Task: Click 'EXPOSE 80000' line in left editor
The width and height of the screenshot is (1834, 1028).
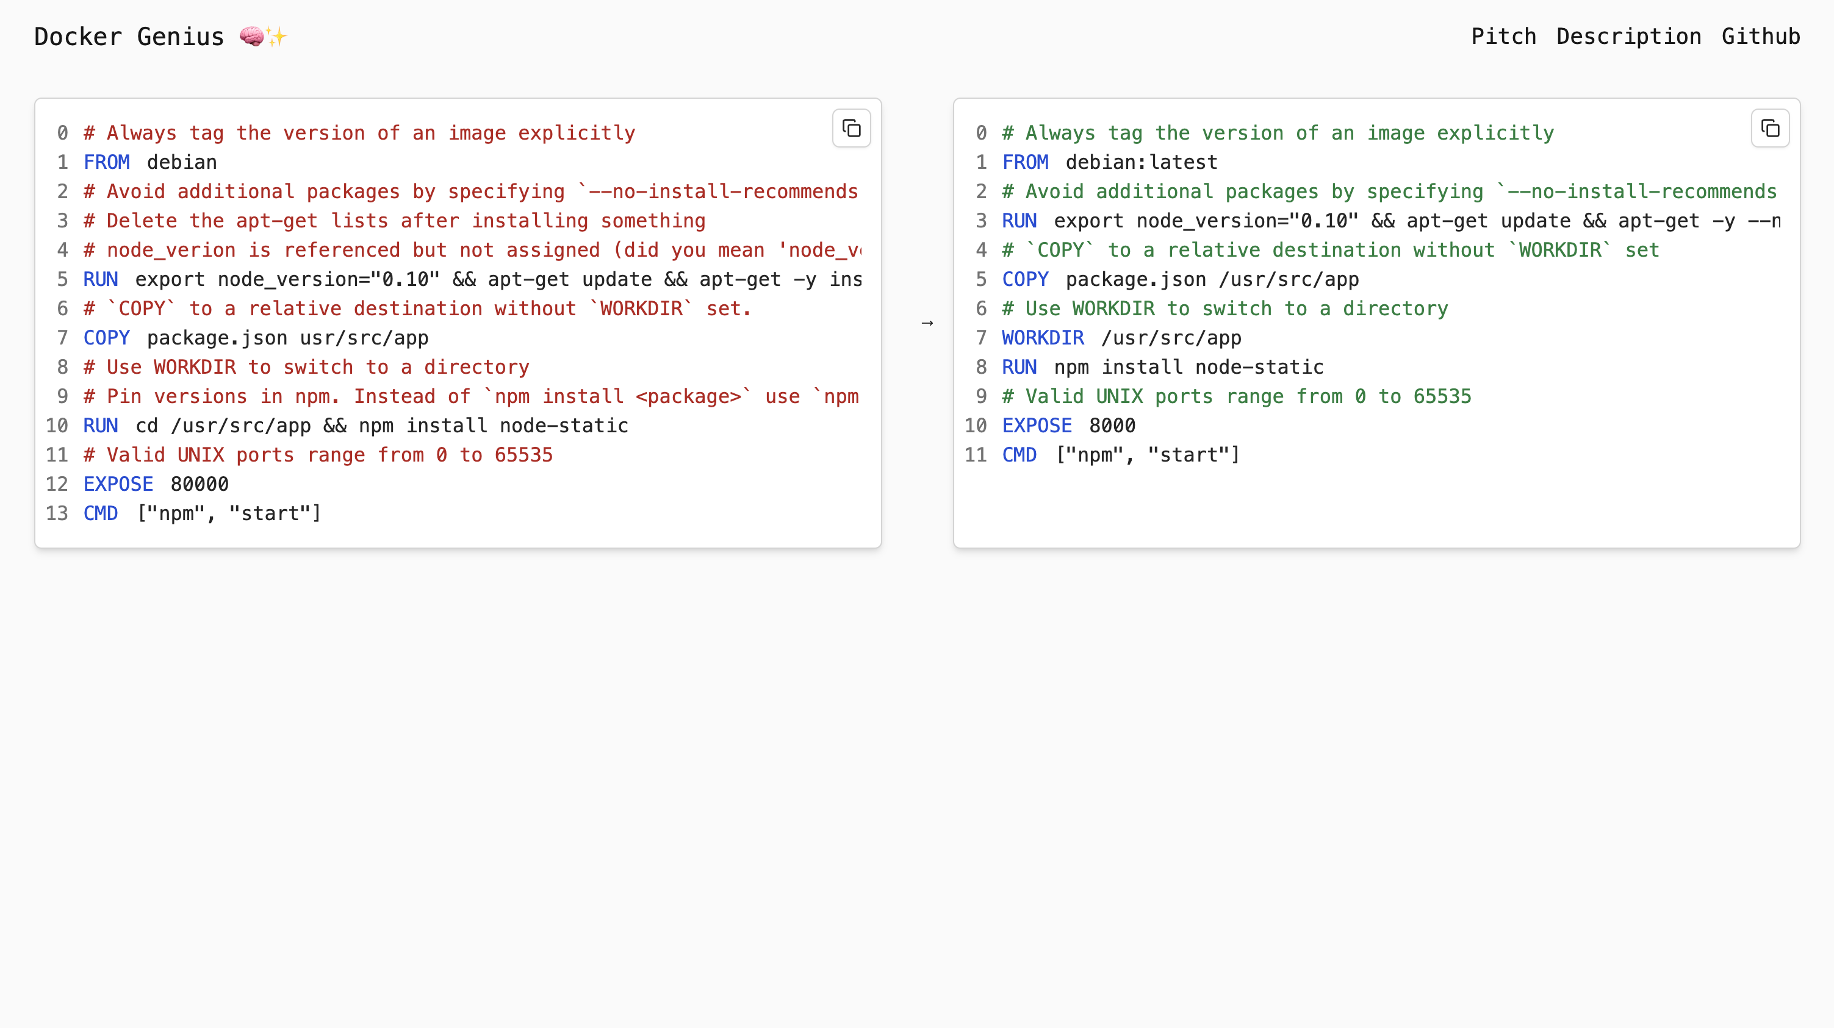Action: tap(156, 484)
